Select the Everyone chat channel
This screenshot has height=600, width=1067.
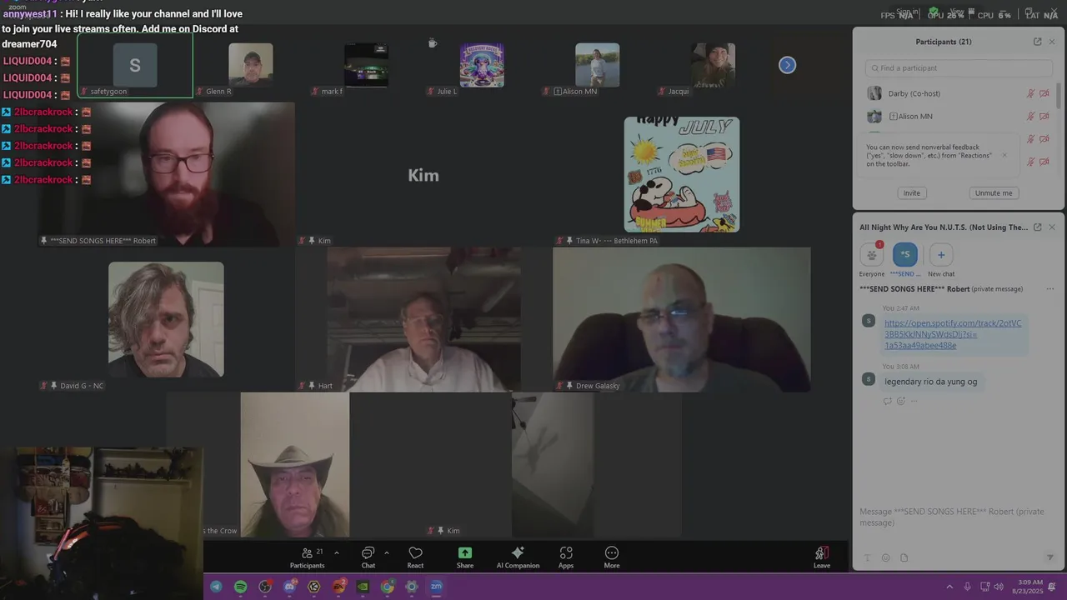coord(872,259)
